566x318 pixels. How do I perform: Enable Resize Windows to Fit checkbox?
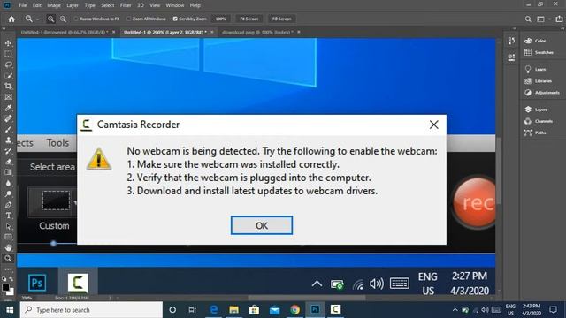click(76, 19)
